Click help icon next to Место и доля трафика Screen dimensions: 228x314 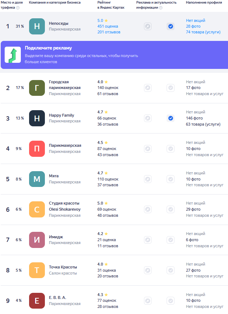tap(18, 8)
